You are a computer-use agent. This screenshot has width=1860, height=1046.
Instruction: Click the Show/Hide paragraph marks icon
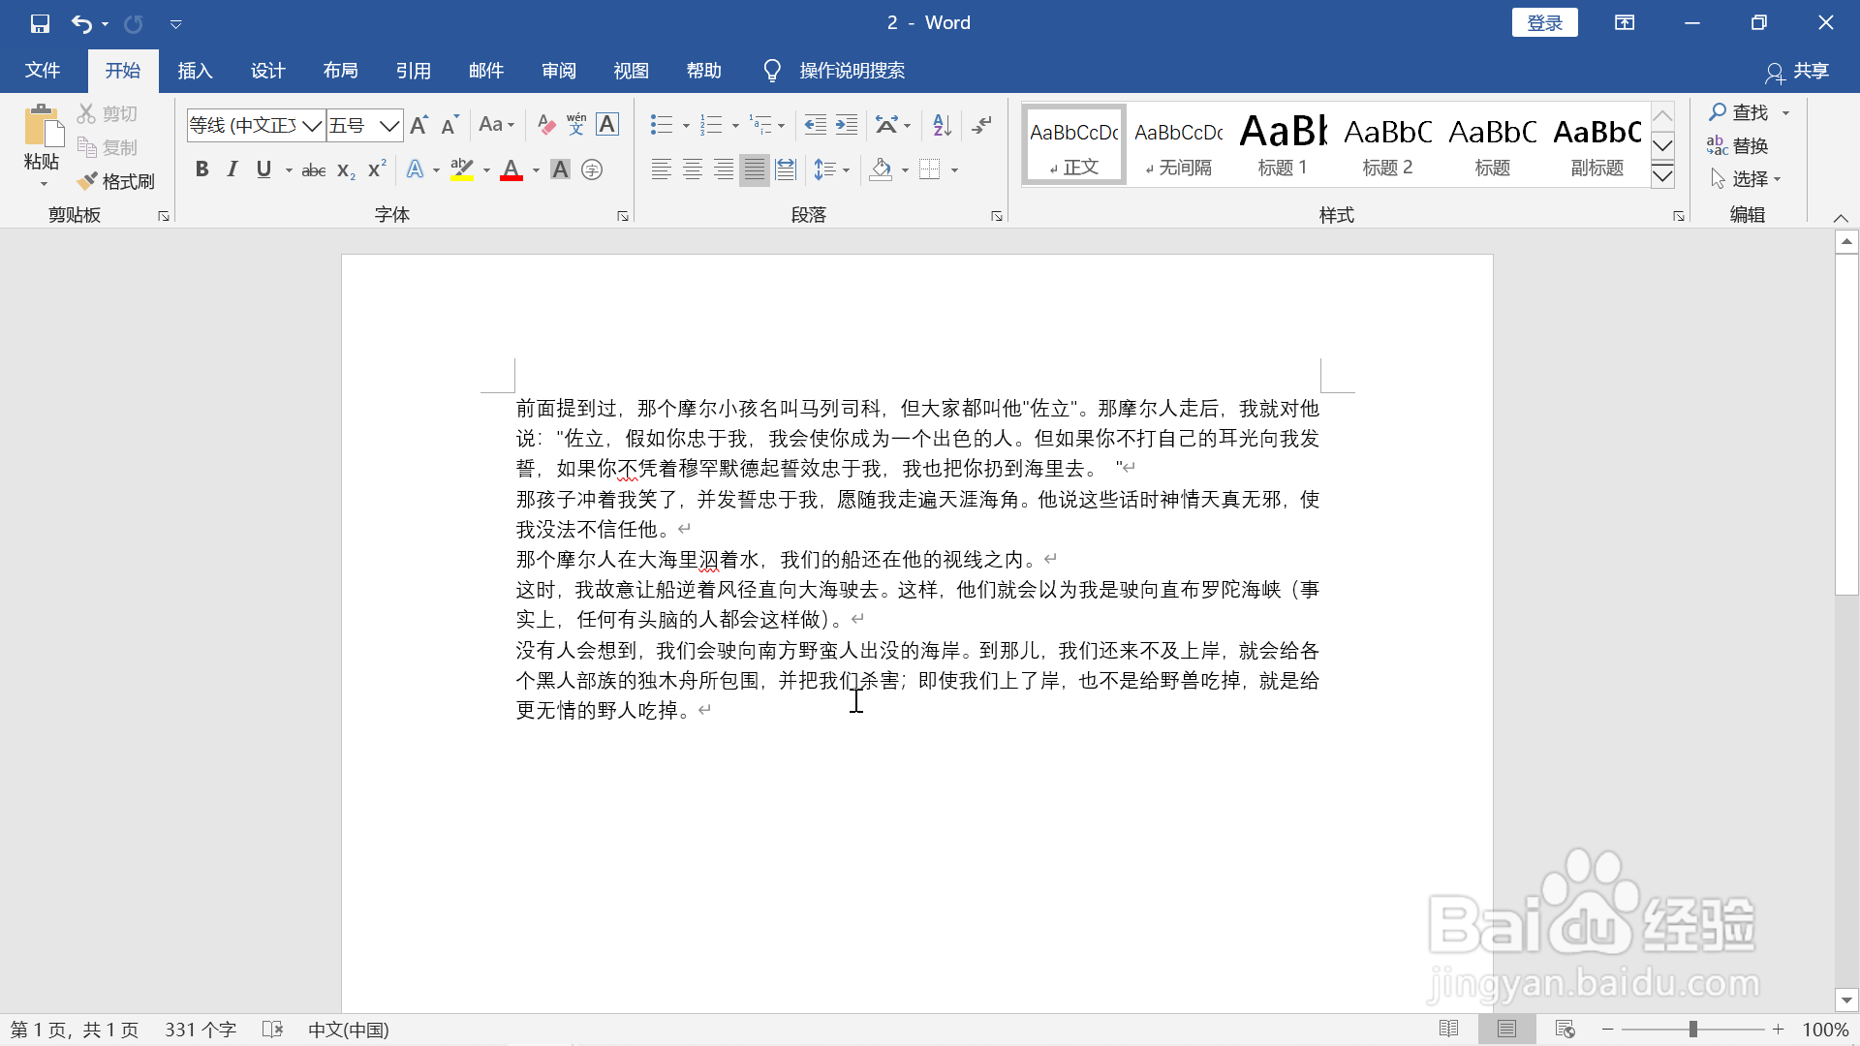tap(982, 125)
